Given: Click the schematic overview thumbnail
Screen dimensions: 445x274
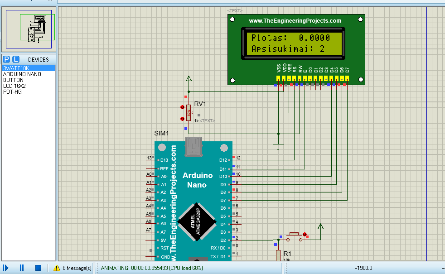Looking at the screenshot, I should tap(29, 29).
